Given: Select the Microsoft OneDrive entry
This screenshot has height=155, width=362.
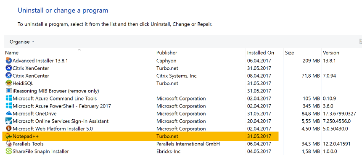Looking at the screenshot, I should (34, 113).
